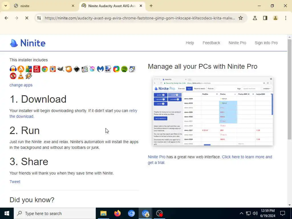Click the 'change apps' link
Viewport: 292px width, 219px height.
coord(21,85)
